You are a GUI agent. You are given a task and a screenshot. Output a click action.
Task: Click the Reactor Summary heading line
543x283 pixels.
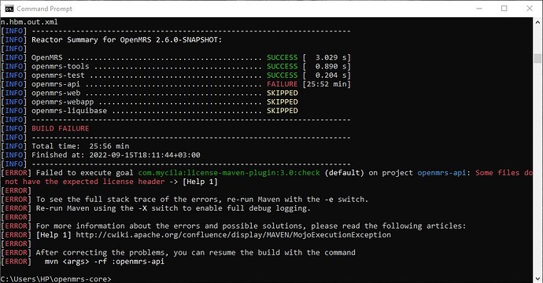pyautogui.click(x=127, y=40)
